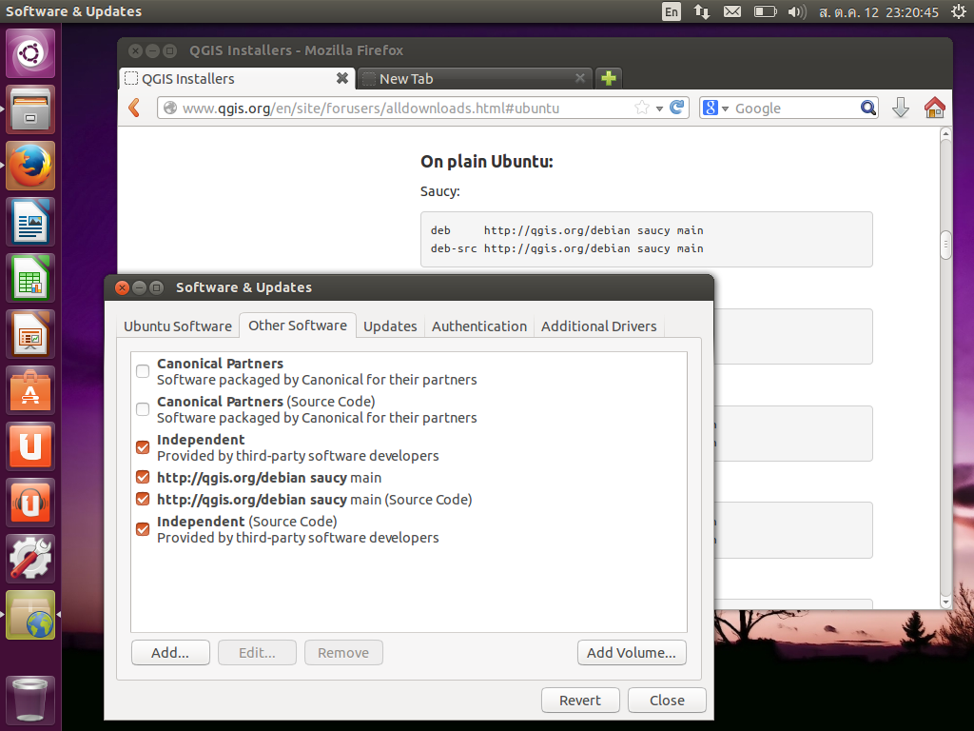The height and width of the screenshot is (731, 974).
Task: Open the battery indicator menu
Action: coord(765,11)
